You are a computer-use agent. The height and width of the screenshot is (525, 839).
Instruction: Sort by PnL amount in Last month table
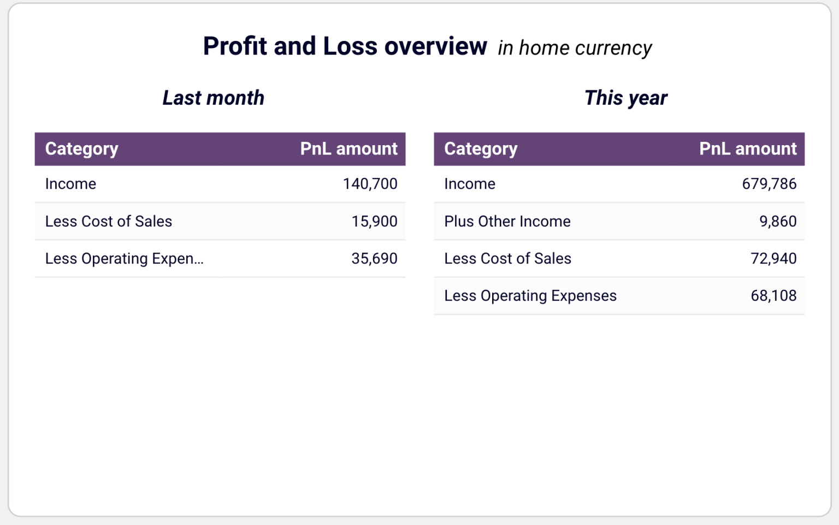[x=348, y=149]
